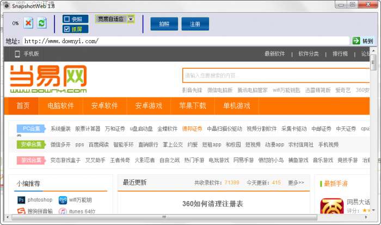This screenshot has width=381, height=225.
Task: Click the 金蝶软件 link
Action: 168,129
